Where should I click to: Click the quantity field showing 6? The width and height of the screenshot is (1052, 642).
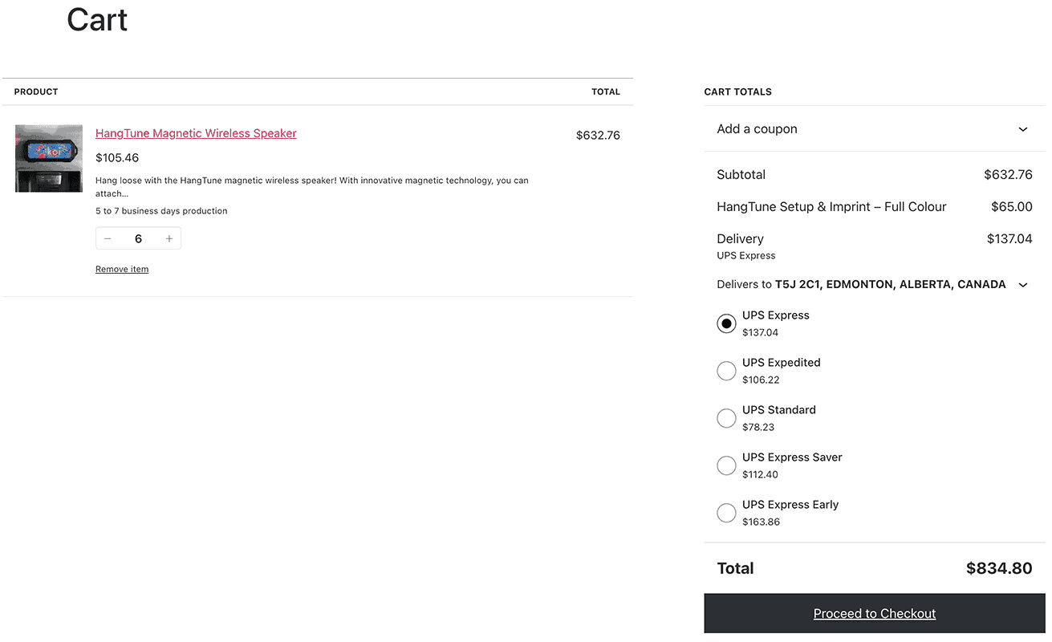point(138,238)
